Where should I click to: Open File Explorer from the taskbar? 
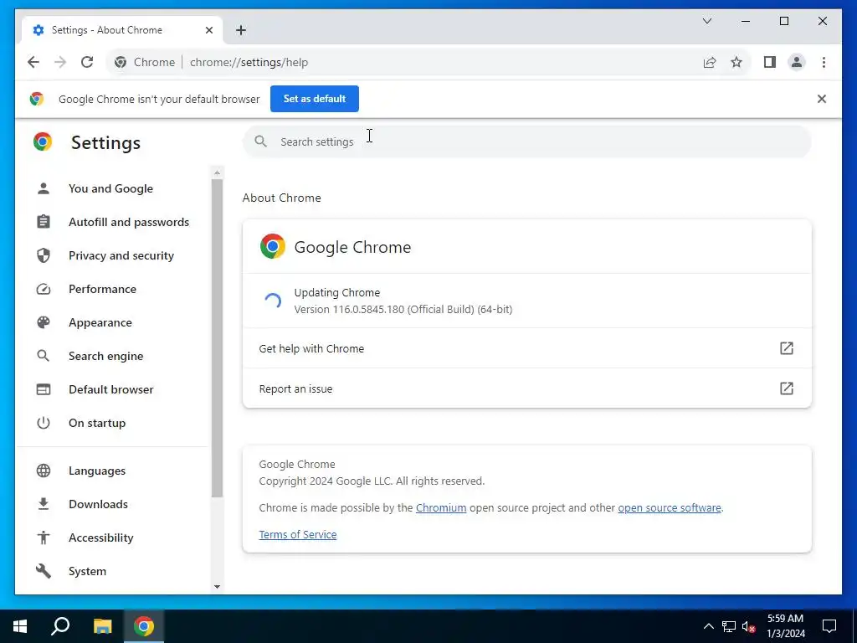pos(102,626)
